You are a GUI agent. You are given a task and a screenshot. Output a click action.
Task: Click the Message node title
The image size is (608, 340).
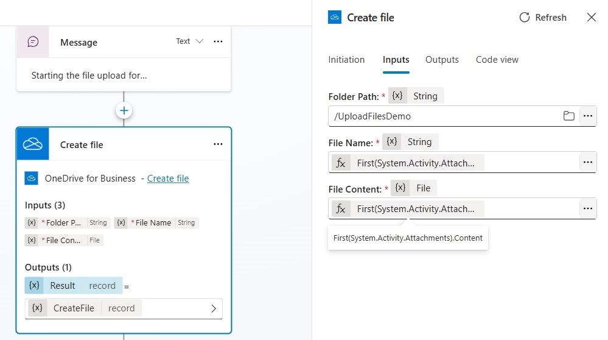click(79, 42)
